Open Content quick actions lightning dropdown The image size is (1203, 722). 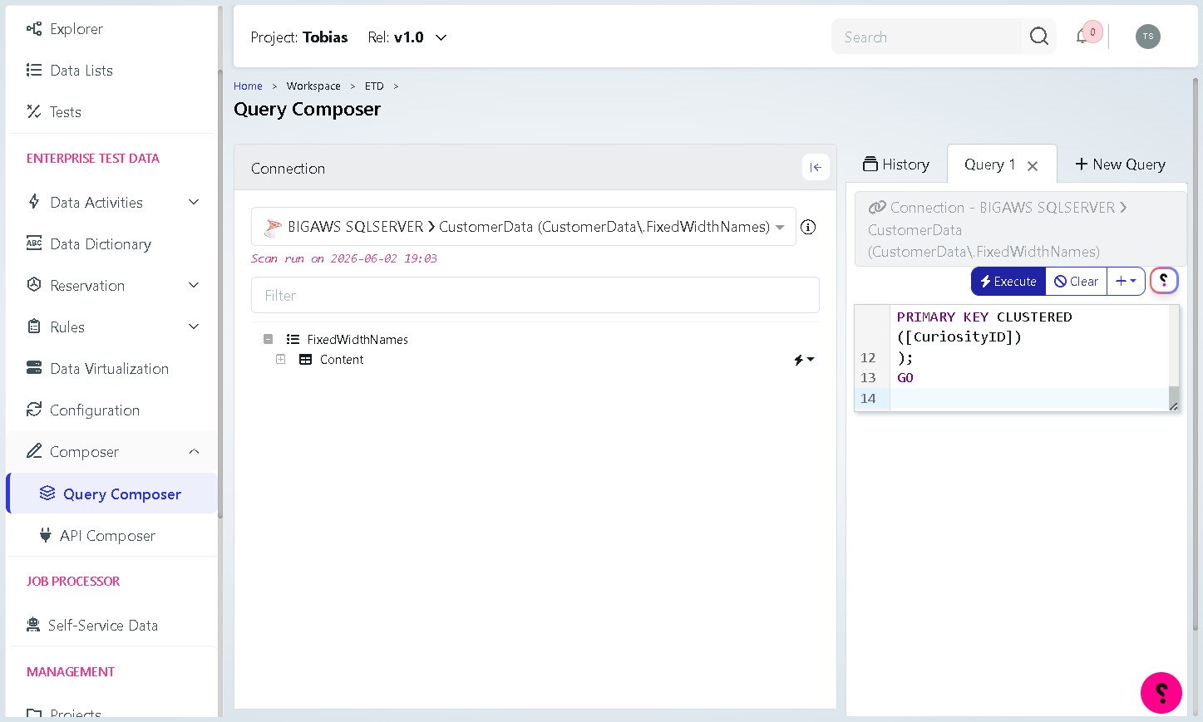[x=804, y=360]
